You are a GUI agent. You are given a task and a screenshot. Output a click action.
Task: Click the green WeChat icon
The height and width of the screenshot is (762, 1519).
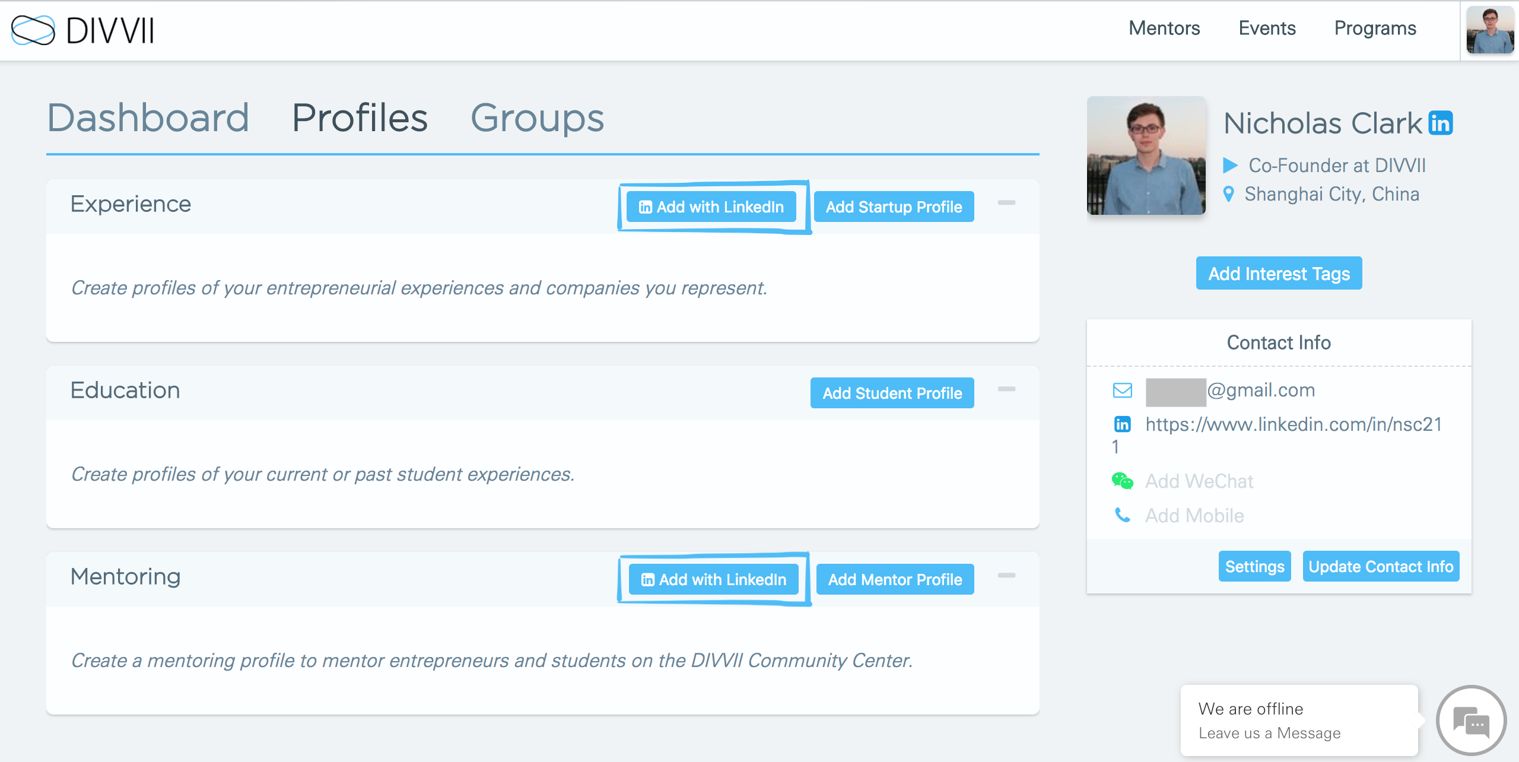pyautogui.click(x=1122, y=481)
